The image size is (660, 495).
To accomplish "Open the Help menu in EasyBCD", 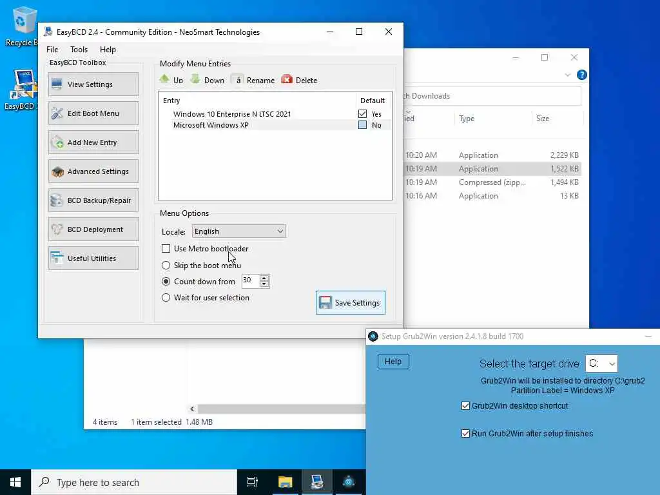I will (x=108, y=49).
